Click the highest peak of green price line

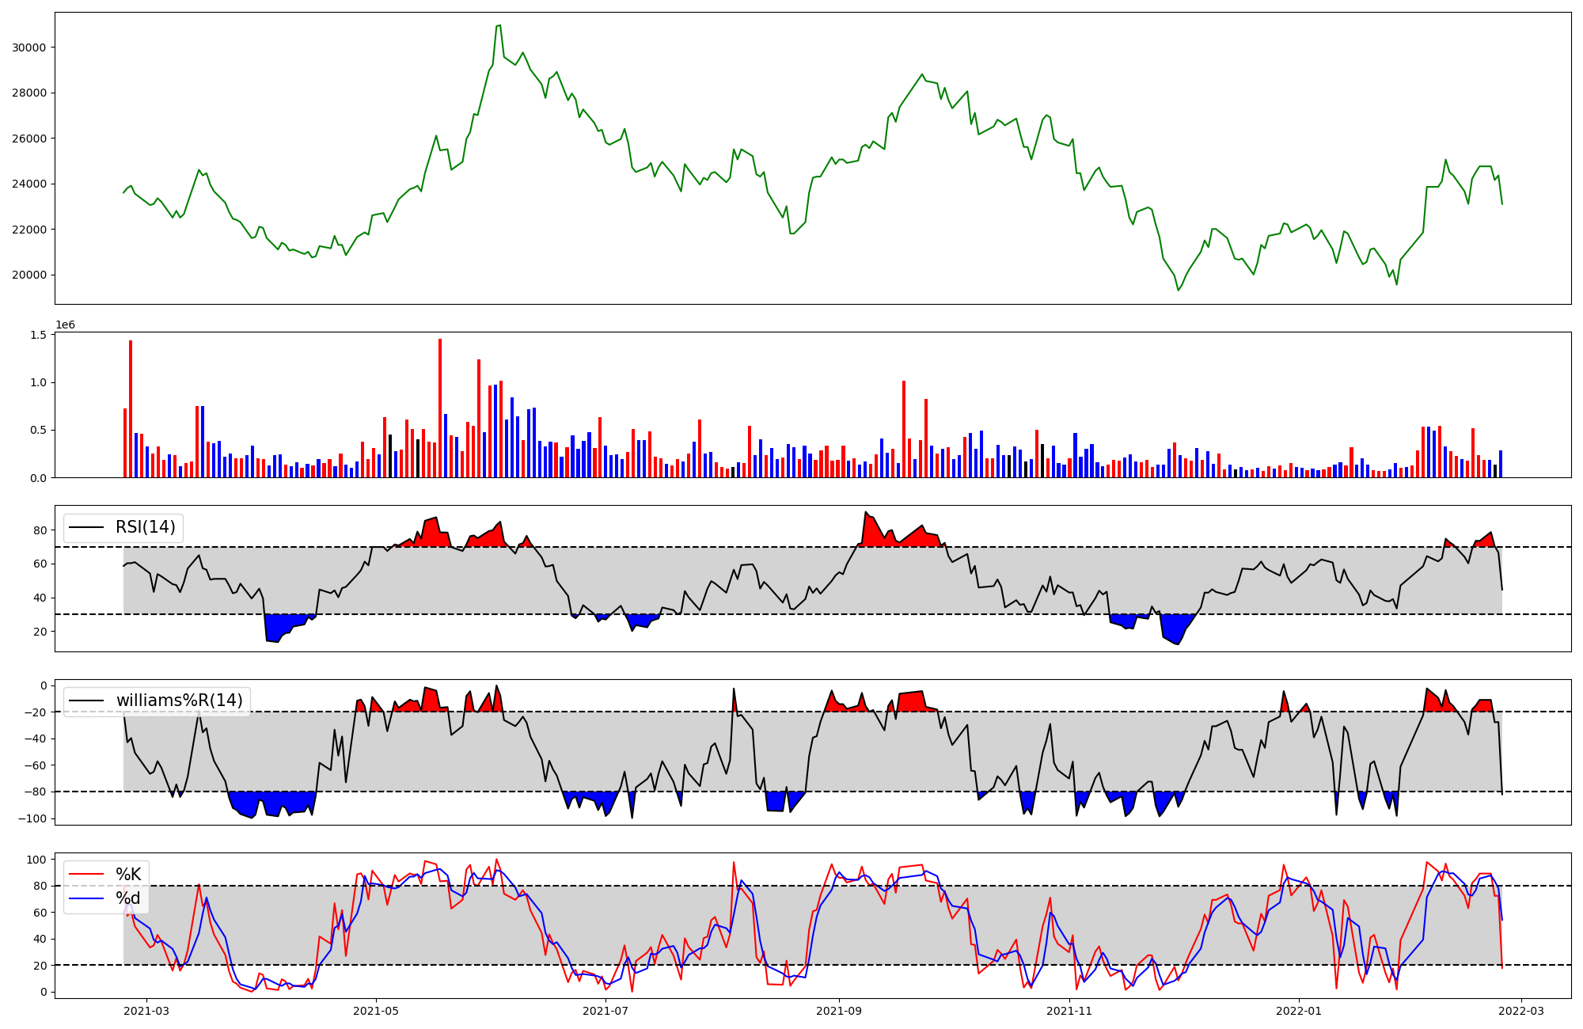pos(499,25)
